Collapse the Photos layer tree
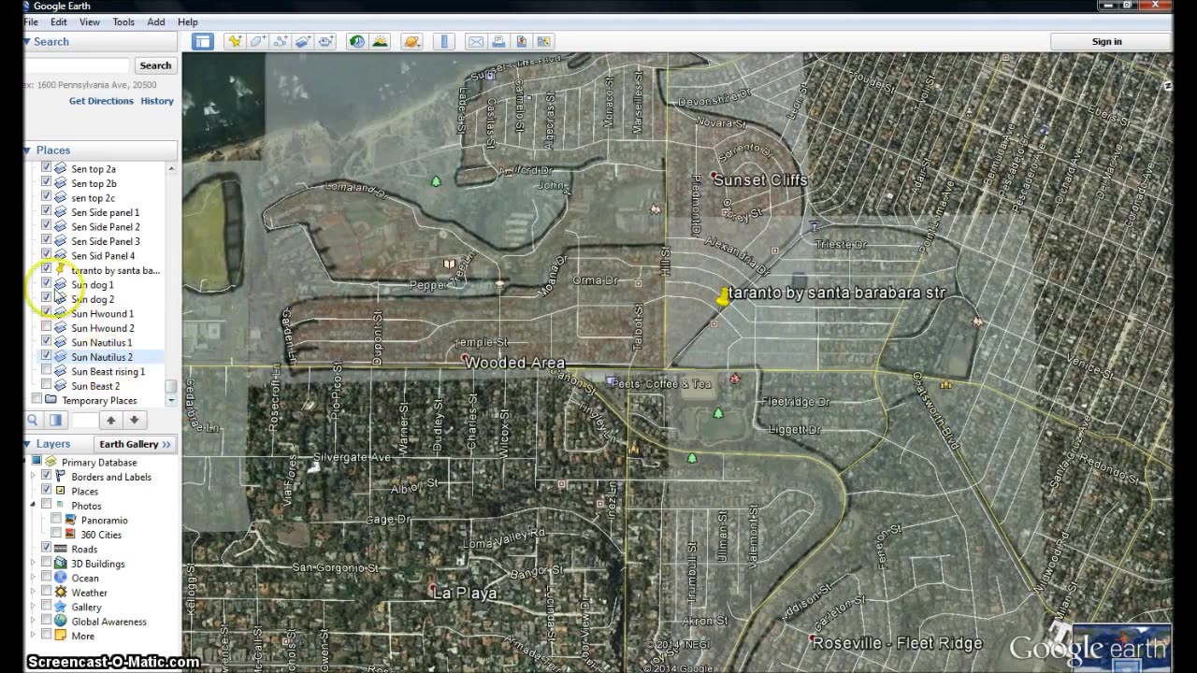 (34, 506)
